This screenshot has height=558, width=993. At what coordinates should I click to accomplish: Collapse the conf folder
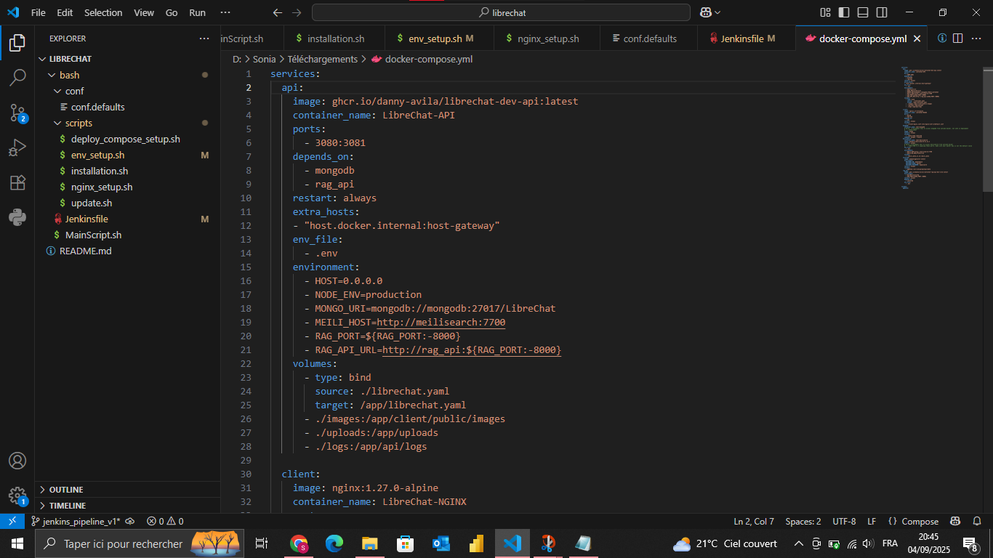(127, 91)
